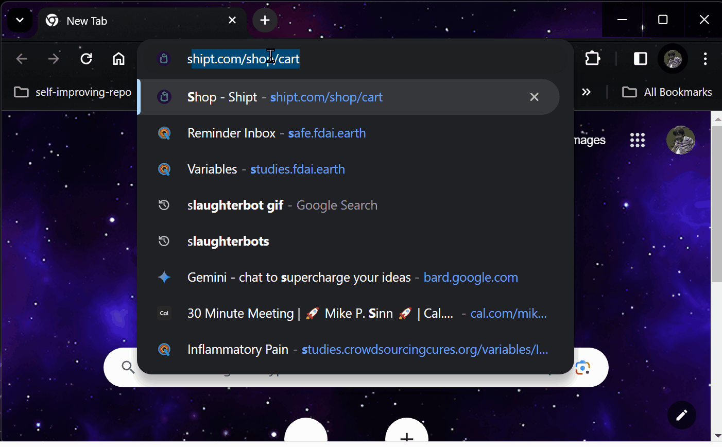Toggle the side panel icon
The height and width of the screenshot is (447, 722).
pyautogui.click(x=640, y=59)
